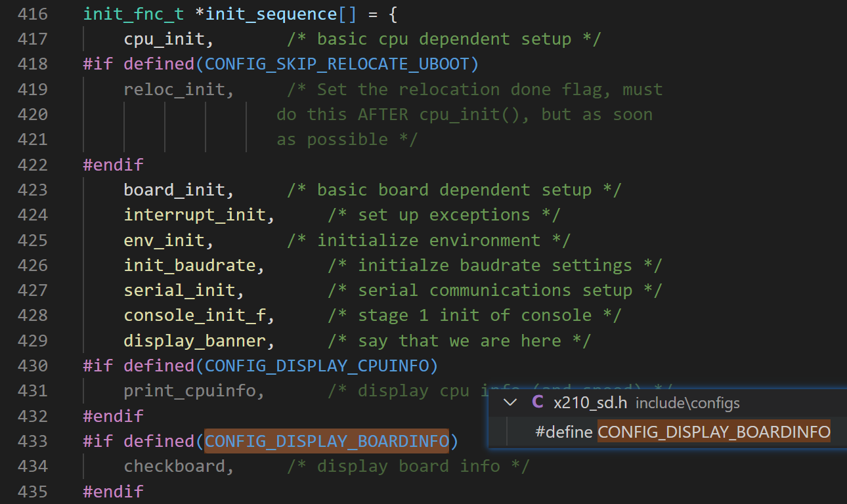Click the env_init function name

pyautogui.click(x=164, y=240)
